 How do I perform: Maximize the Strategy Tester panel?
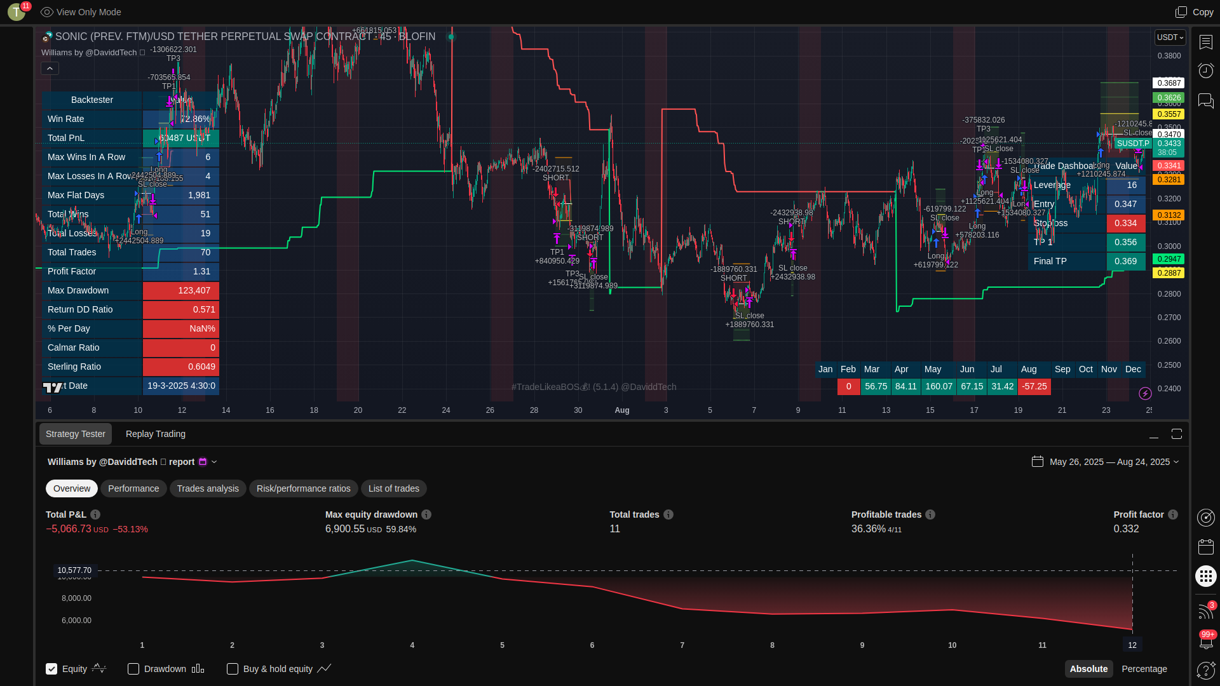click(1177, 434)
